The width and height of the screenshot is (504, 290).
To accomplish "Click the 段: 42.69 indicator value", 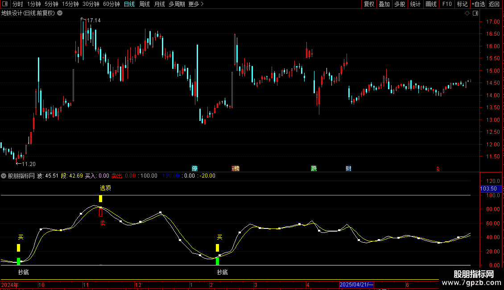I will coord(72,176).
